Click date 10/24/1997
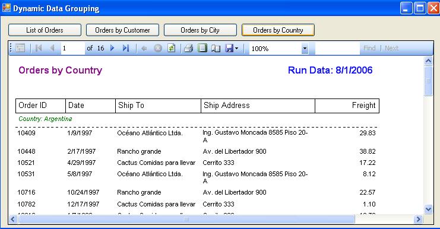Image resolution: width=440 pixels, height=229 pixels. point(83,192)
